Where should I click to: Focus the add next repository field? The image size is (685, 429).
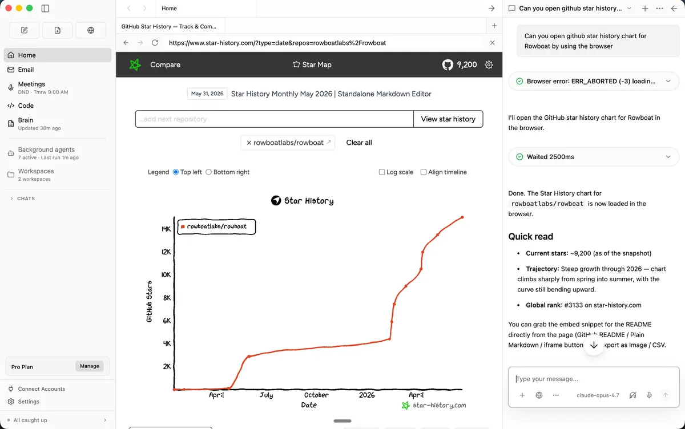[x=275, y=119]
